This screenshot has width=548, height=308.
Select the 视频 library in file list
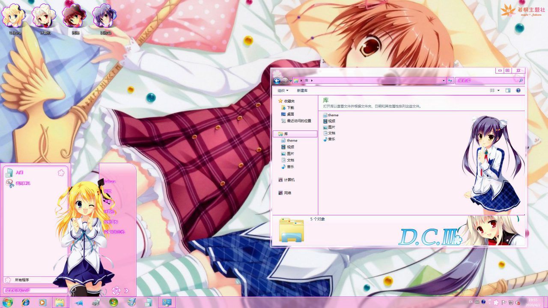[329, 121]
